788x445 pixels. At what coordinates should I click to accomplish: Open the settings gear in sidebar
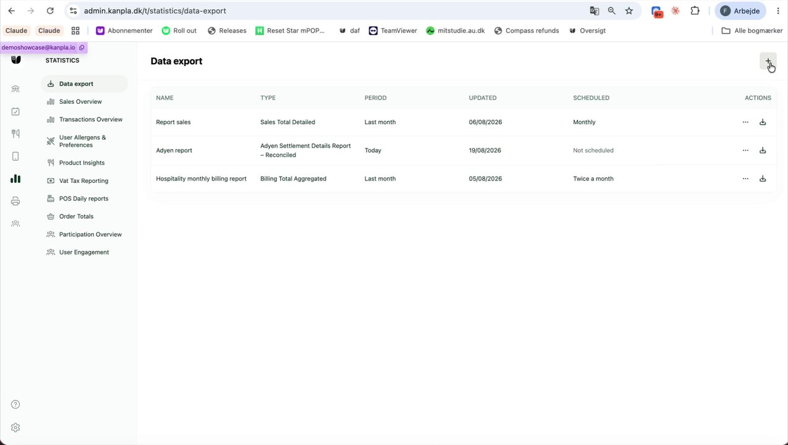(15, 428)
